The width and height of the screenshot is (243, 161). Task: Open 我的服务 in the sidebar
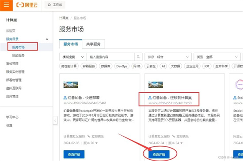[x=18, y=55]
